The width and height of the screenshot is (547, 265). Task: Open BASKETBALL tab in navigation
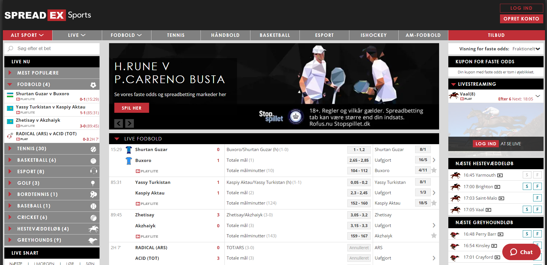(275, 35)
